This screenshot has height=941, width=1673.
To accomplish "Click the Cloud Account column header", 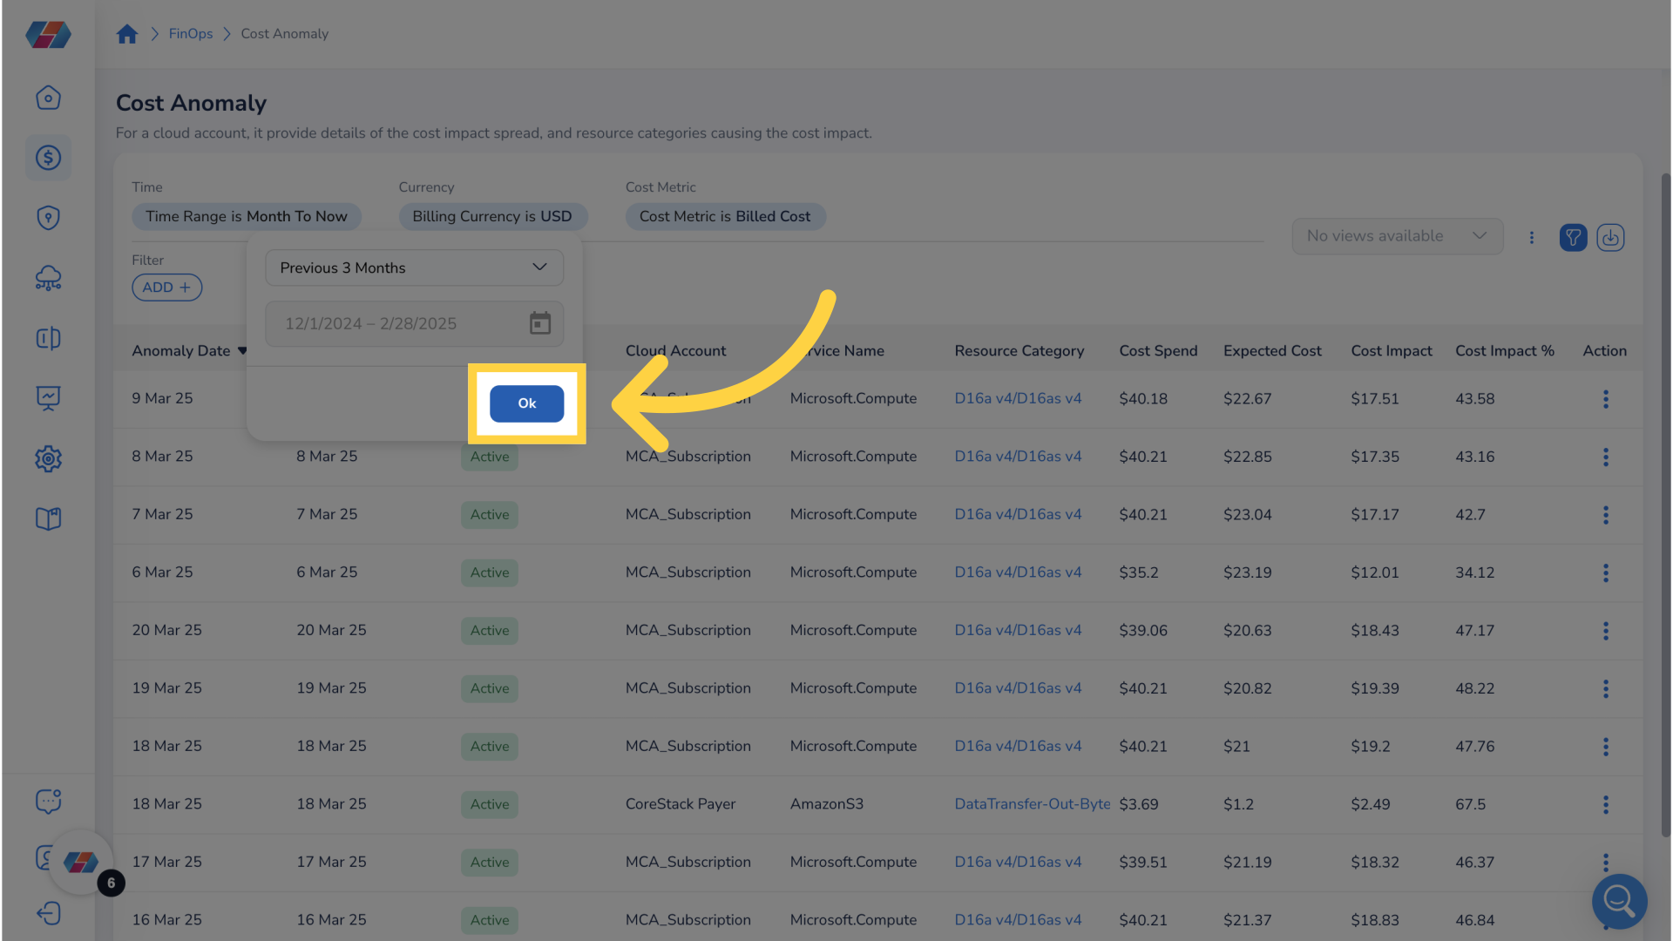I will [x=675, y=351].
